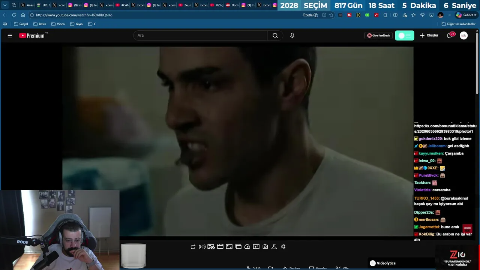
Task: Open the favorites list star icon
Action: [413, 15]
